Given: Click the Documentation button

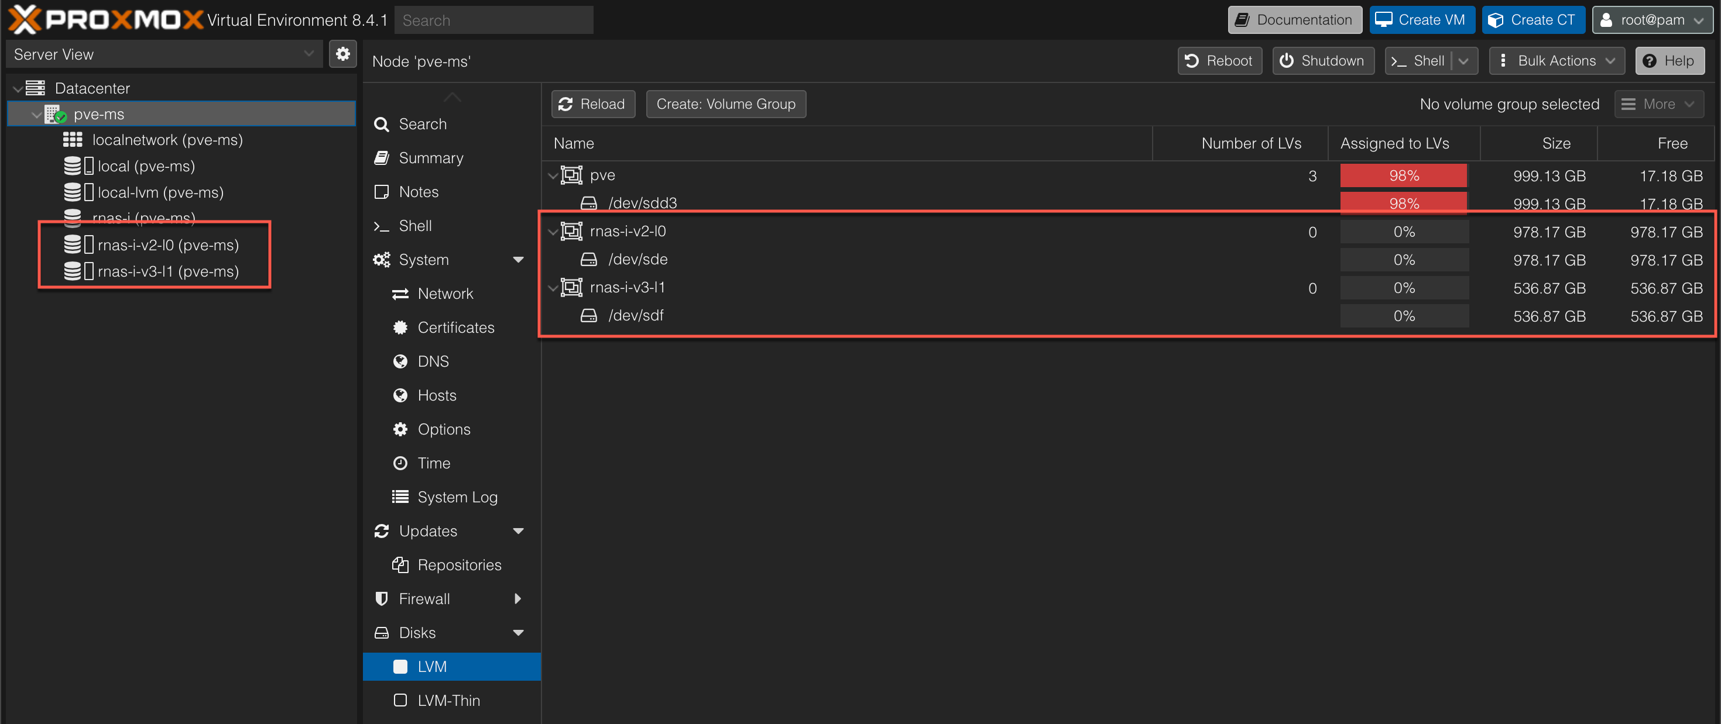Looking at the screenshot, I should coord(1294,20).
